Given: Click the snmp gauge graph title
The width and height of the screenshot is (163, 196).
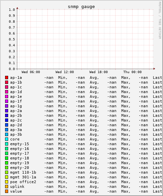Looking at the screenshot, I should click(81, 7).
